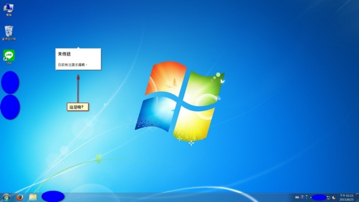Screen dimensions: 359x202
Task: Open the Windows Start menu orb
Action: [6, 197]
